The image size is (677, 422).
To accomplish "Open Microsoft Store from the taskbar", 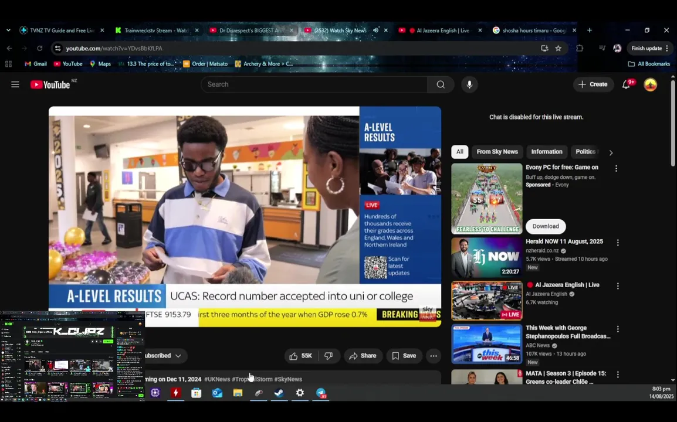I will pos(197,393).
